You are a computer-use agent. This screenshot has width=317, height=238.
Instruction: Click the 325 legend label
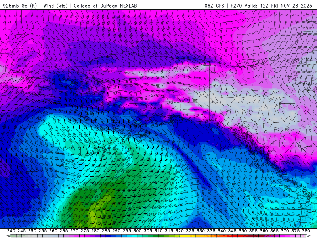click(190, 231)
